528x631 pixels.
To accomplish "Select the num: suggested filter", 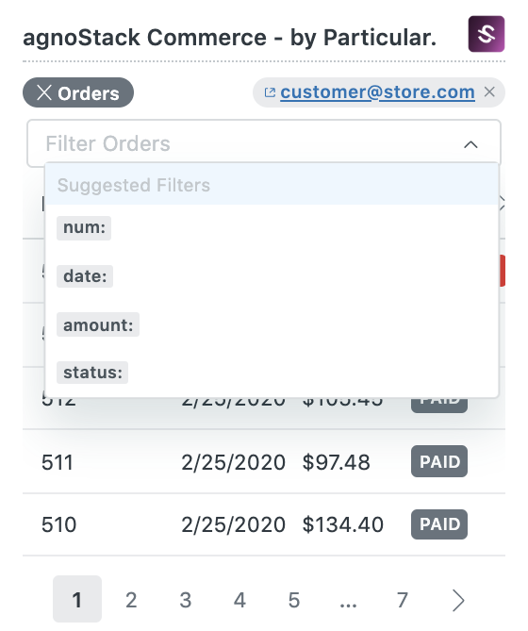I will [84, 228].
